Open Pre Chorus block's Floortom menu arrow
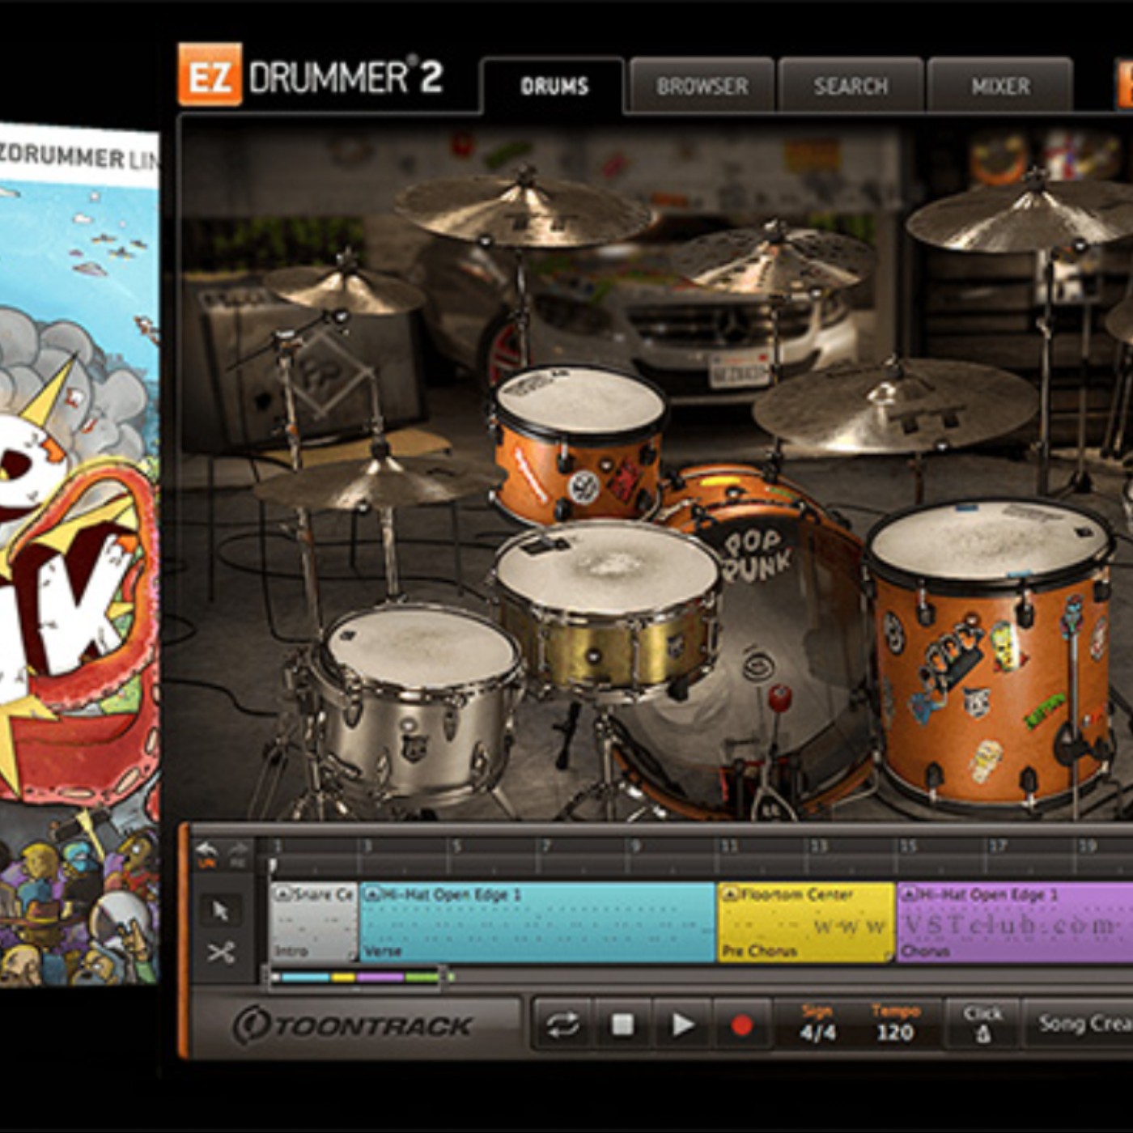The image size is (1133, 1133). pyautogui.click(x=731, y=894)
